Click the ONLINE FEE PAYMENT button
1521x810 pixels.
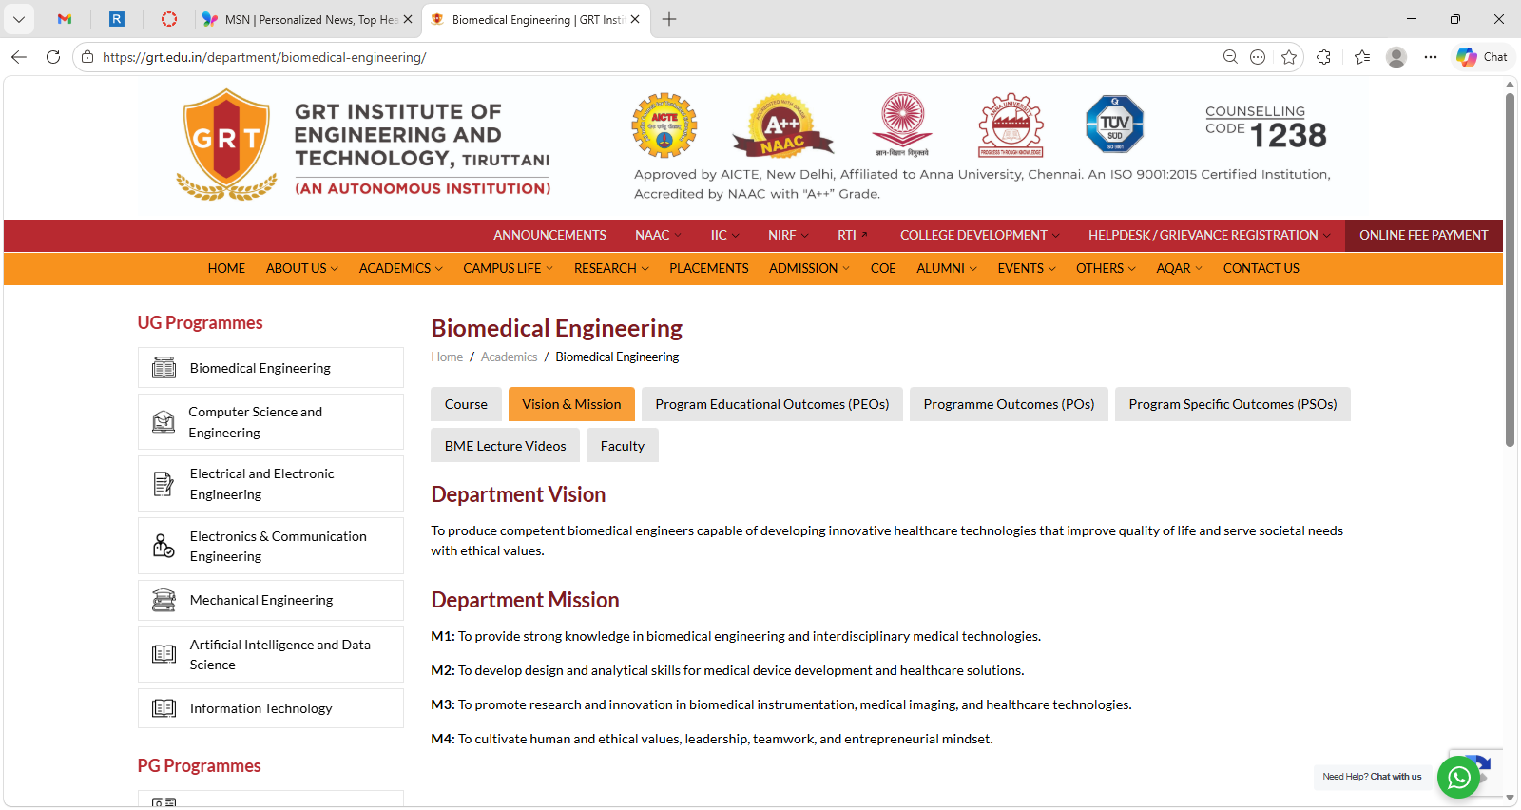click(1423, 235)
